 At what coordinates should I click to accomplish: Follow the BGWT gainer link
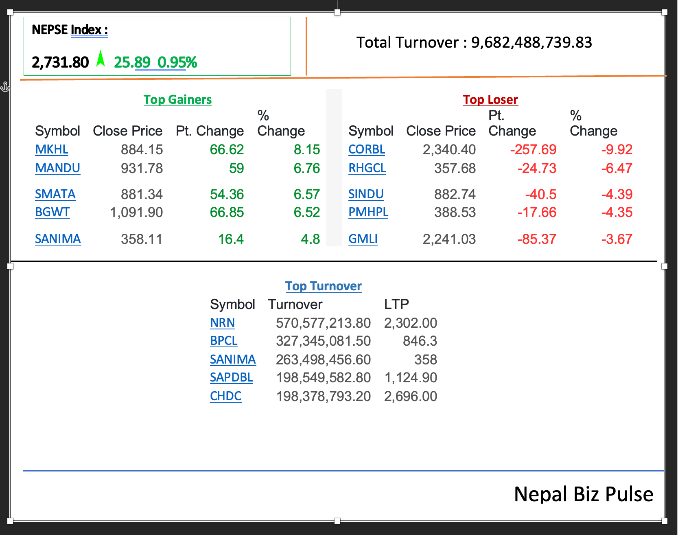click(x=52, y=212)
